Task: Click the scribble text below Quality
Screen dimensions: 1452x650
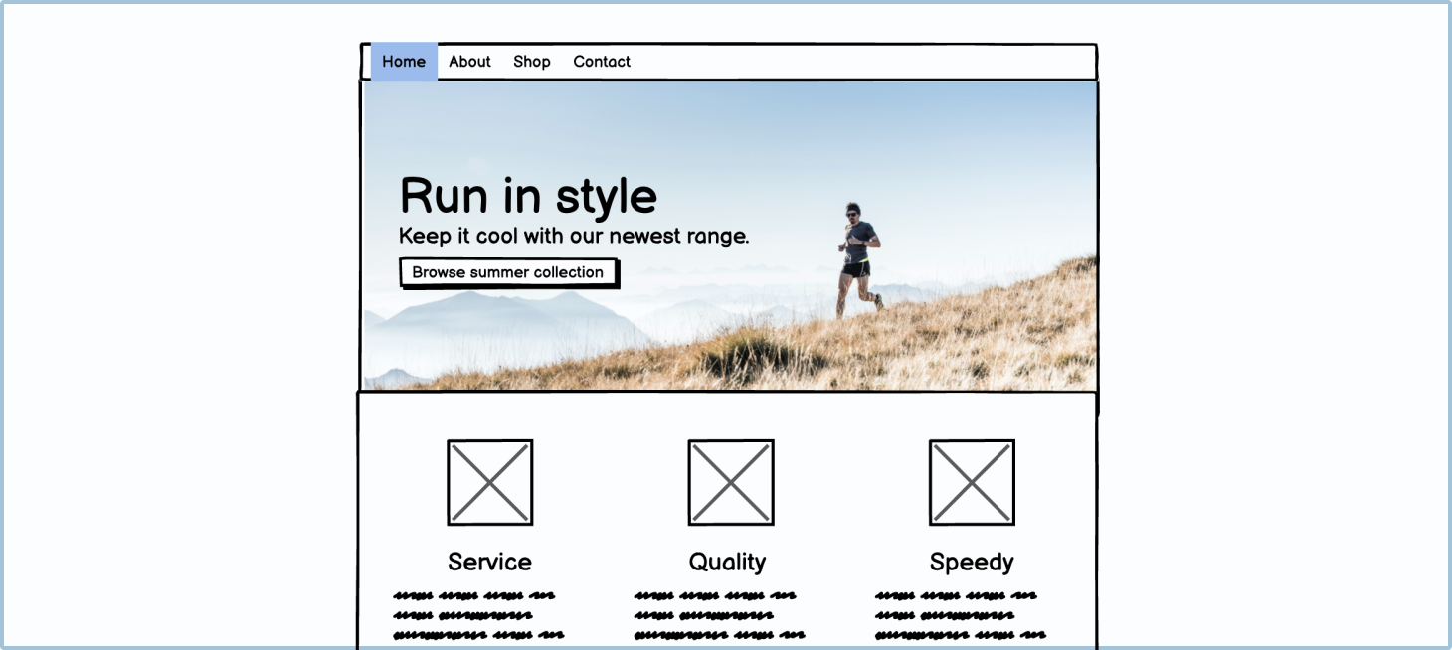Action: tap(718, 615)
